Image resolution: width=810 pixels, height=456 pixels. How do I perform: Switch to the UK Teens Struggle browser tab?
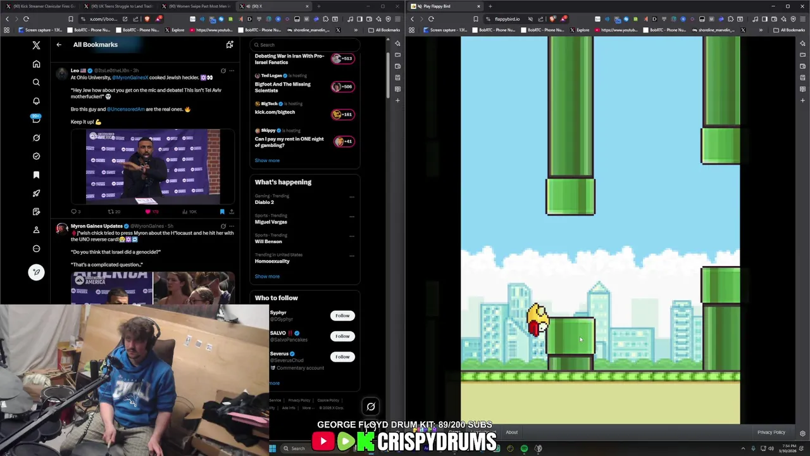coord(119,6)
